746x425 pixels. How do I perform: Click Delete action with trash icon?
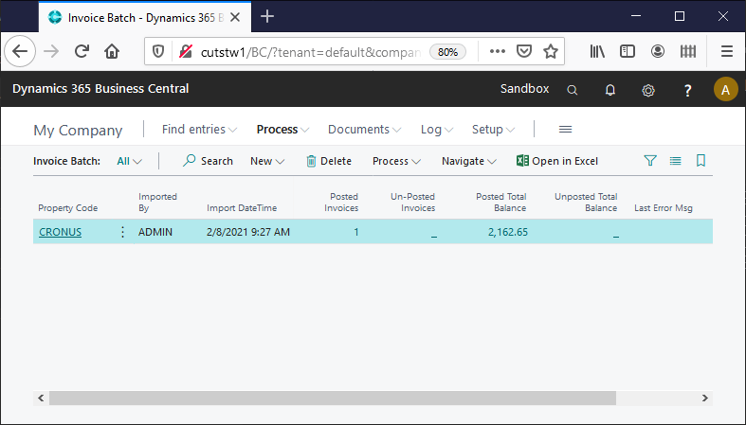(x=329, y=161)
